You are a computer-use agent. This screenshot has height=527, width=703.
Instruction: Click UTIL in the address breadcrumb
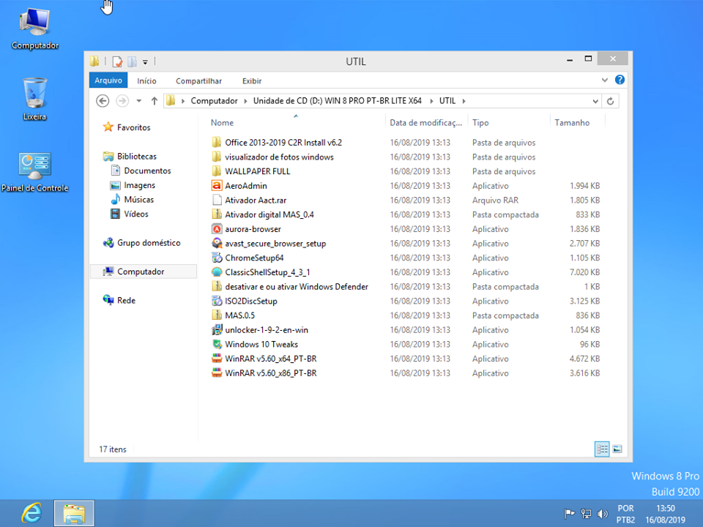coord(447,101)
